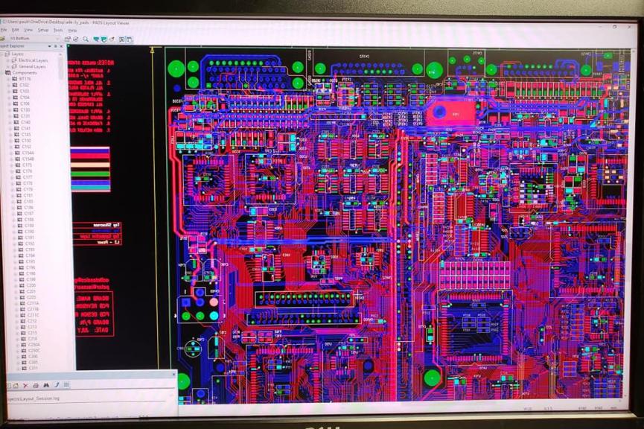
Task: Expand the Electrical Layers tree node
Action: click(x=9, y=60)
